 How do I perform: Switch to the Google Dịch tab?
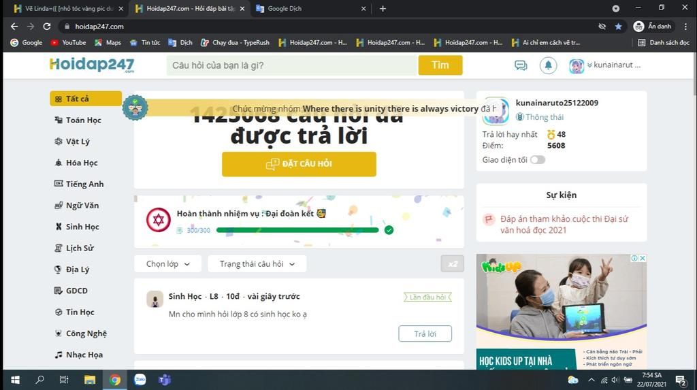(x=310, y=8)
